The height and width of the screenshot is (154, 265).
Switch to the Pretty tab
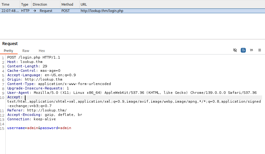9,51
